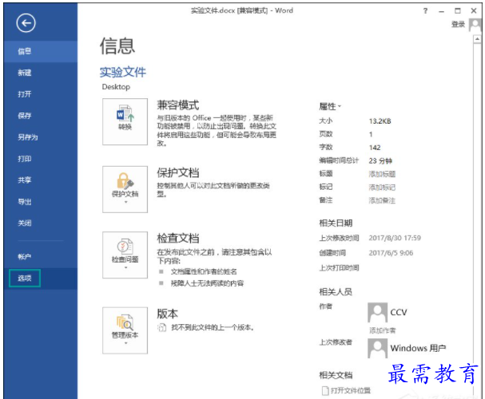Image resolution: width=485 pixels, height=399 pixels.
Task: Click the 打开文件位置 link
Action: coord(351,391)
